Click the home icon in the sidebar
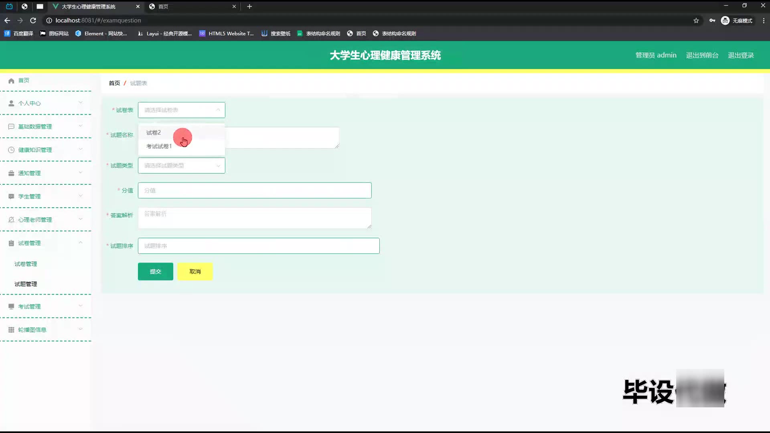The image size is (770, 433). point(11,81)
